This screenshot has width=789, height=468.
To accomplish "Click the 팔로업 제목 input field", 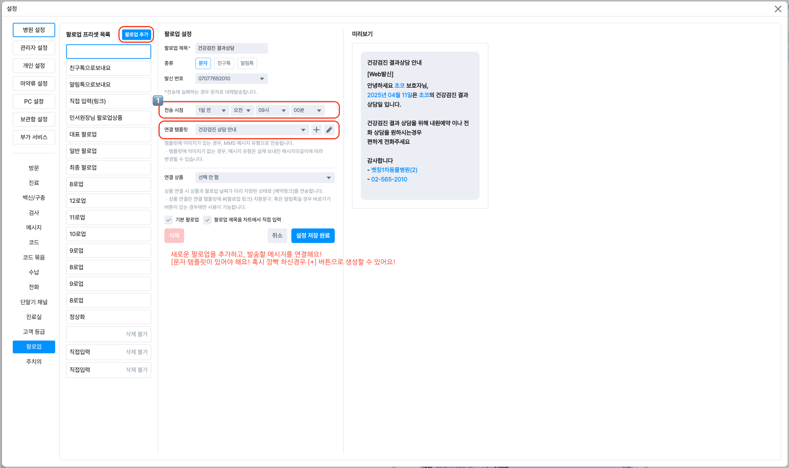I will pos(231,48).
